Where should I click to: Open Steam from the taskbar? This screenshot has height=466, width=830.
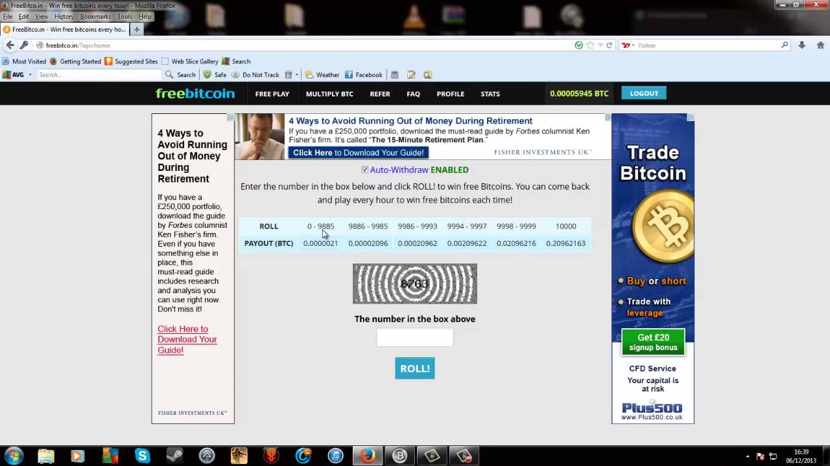[174, 456]
